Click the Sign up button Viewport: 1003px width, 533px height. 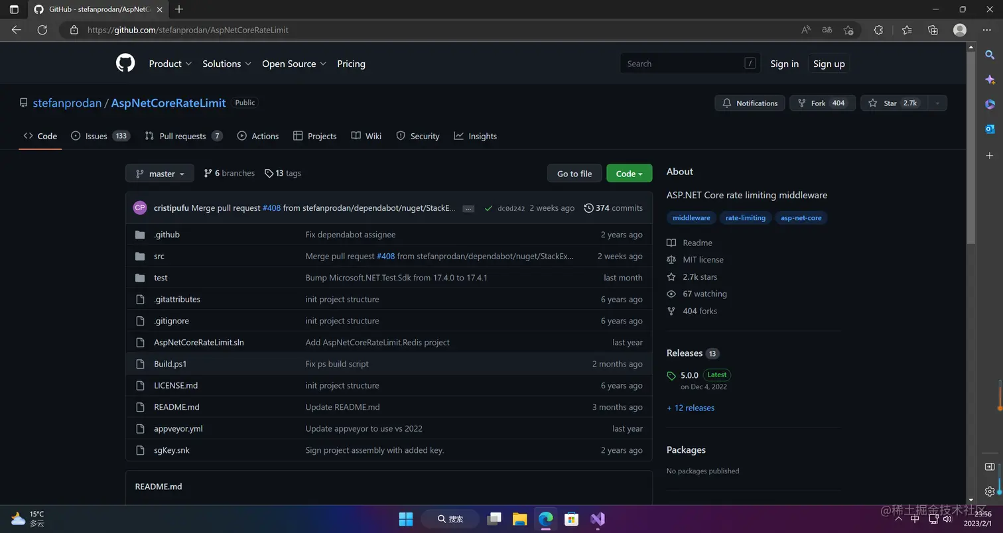click(829, 64)
